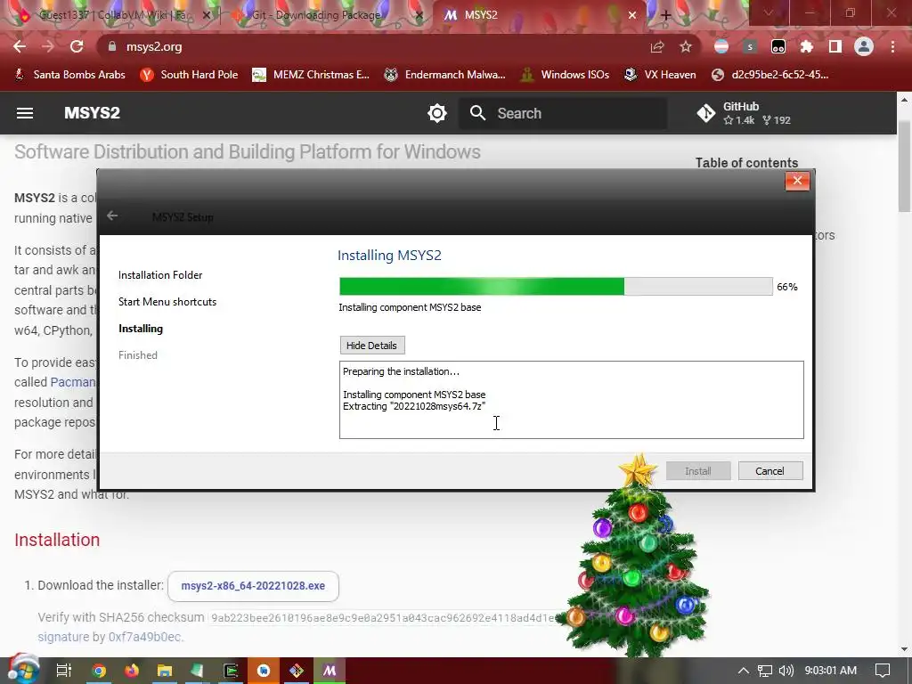Click the Finished step label
912x684 pixels.
(x=138, y=355)
